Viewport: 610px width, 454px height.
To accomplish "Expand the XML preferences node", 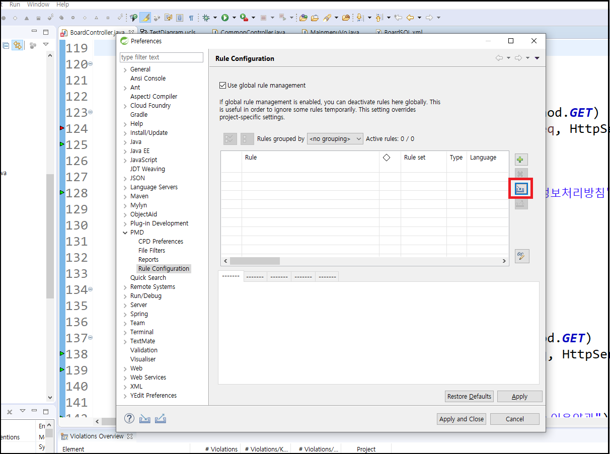I will click(125, 387).
